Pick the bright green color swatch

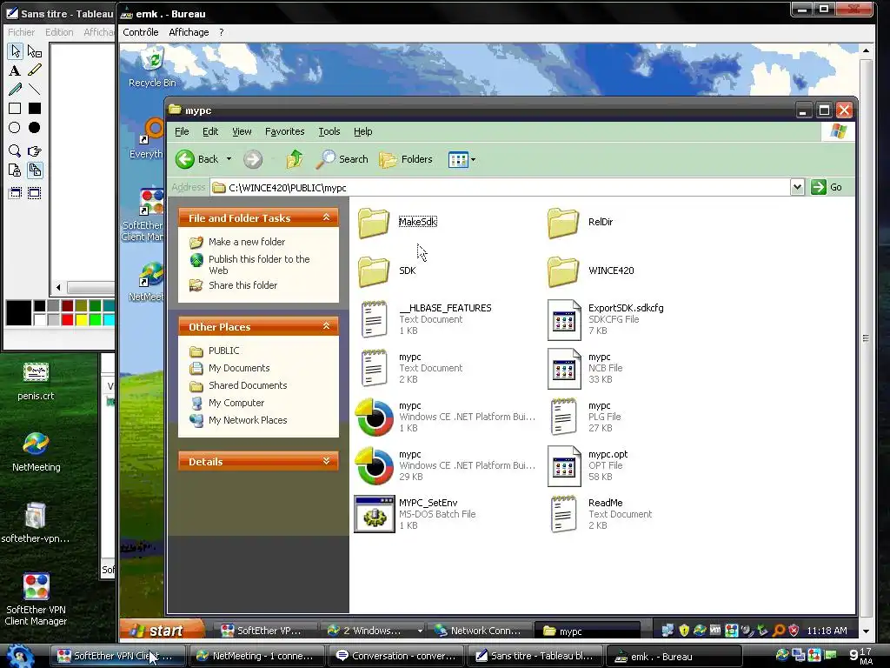pyautogui.click(x=95, y=319)
